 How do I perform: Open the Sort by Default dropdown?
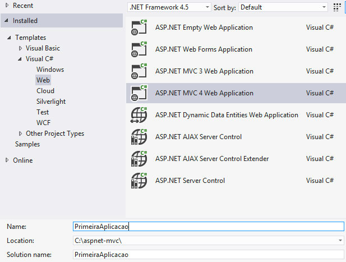click(x=283, y=7)
